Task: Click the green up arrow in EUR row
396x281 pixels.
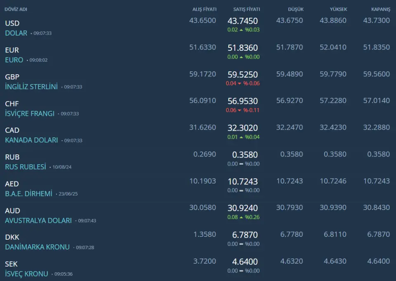Action: [241, 57]
